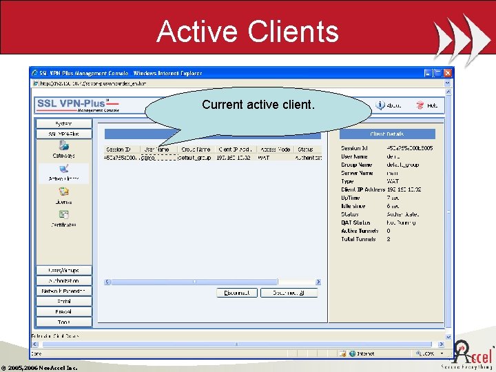Image resolution: width=496 pixels, height=372 pixels.
Task: Click the client table horizontal scrollbar thumb
Action: click(194, 282)
